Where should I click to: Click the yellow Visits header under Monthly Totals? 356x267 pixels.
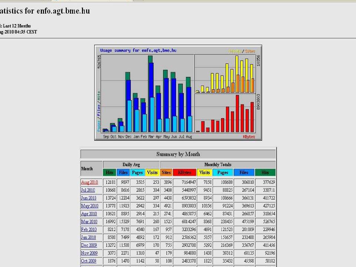point(205,172)
